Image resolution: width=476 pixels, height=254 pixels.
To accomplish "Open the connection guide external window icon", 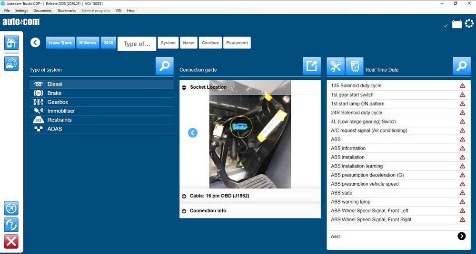I will 312,66.
